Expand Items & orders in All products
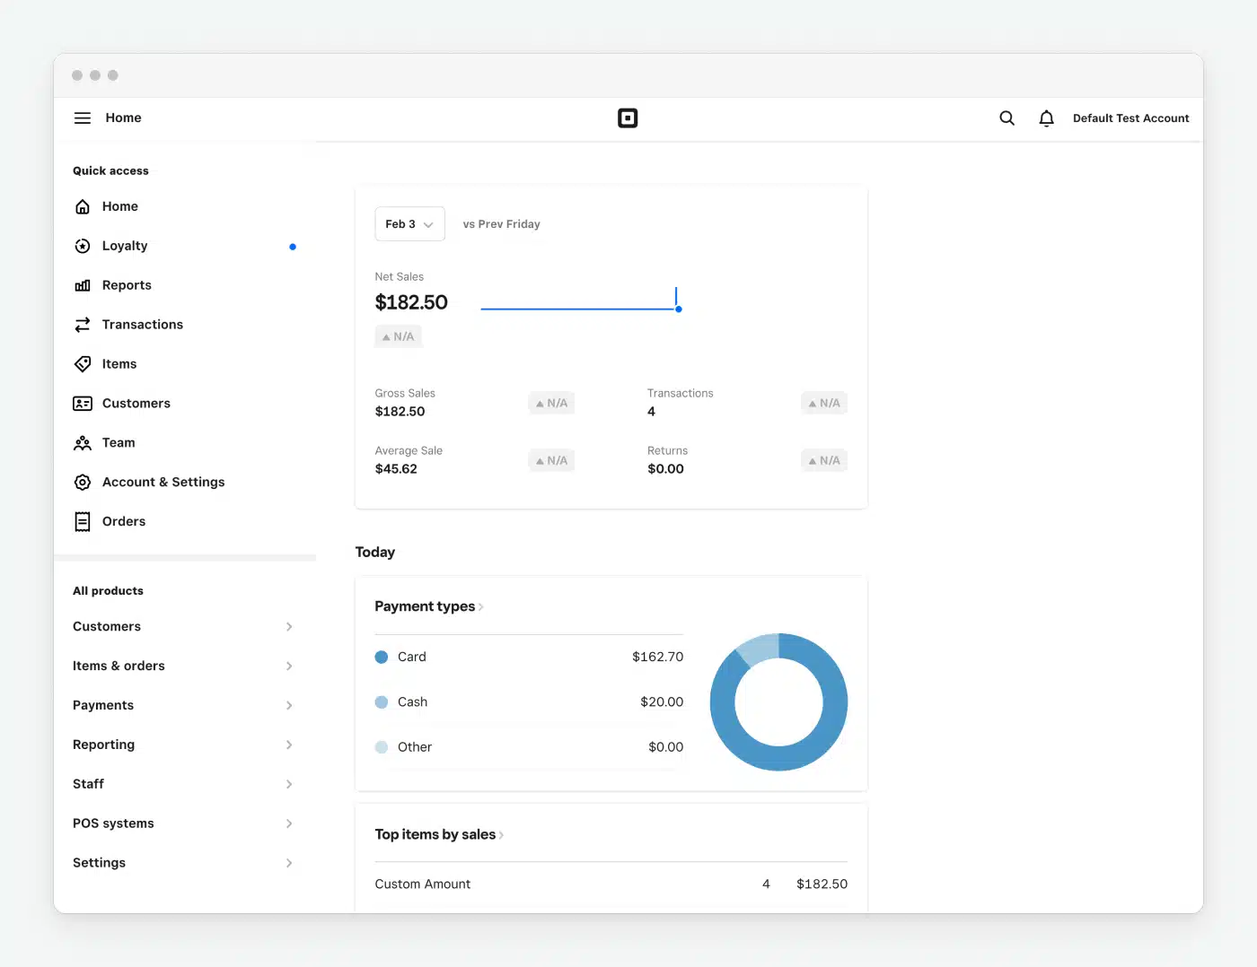 (183, 666)
